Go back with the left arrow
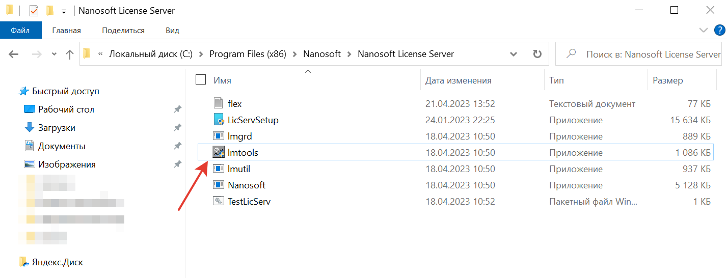The image size is (727, 278). pyautogui.click(x=14, y=54)
